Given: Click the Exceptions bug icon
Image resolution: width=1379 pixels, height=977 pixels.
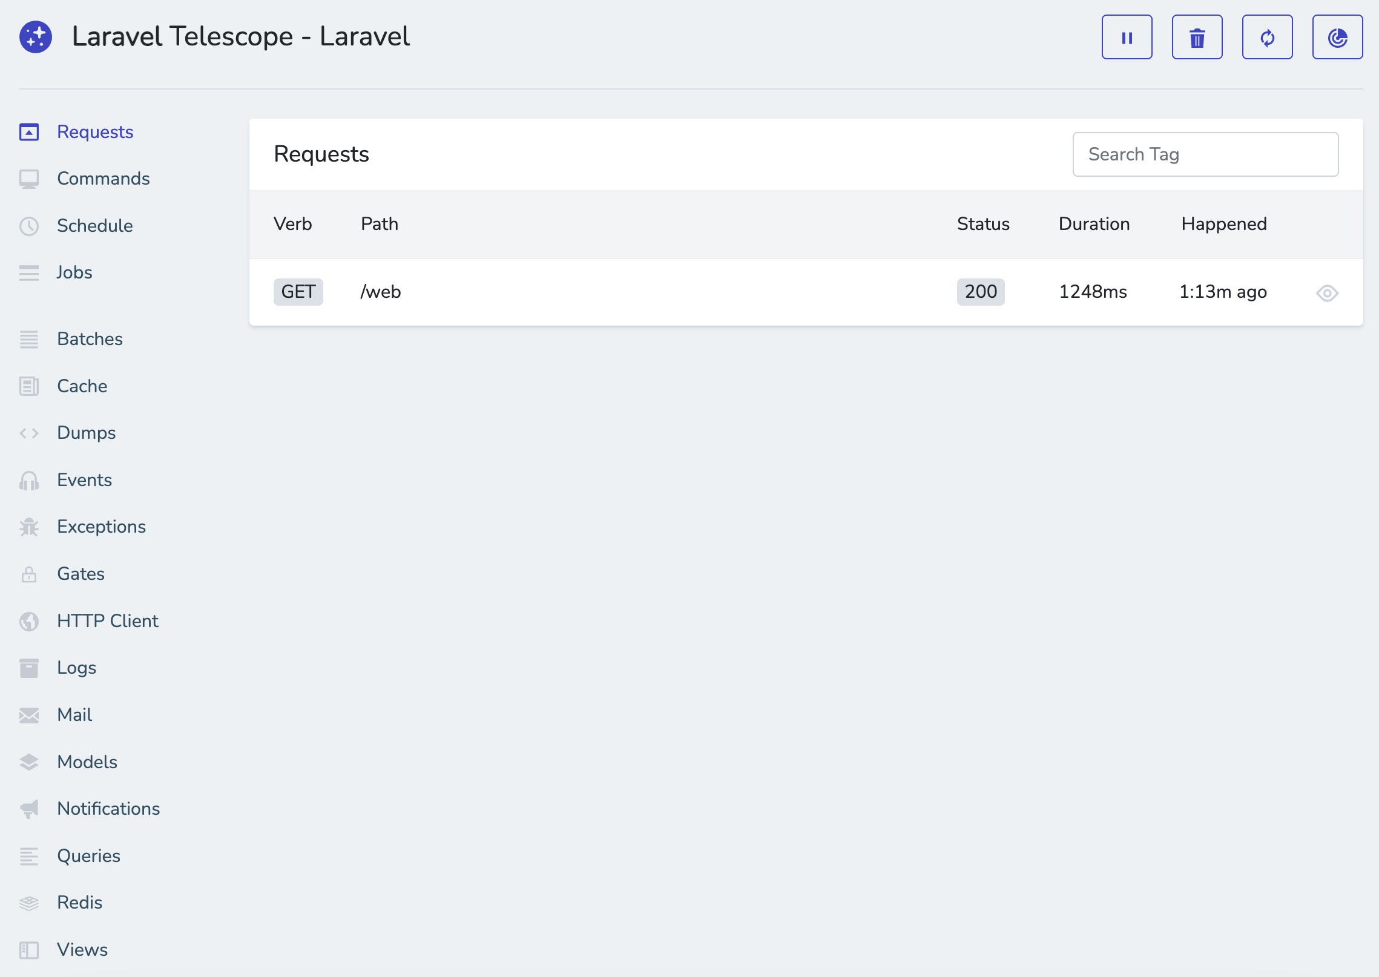Looking at the screenshot, I should coord(29,527).
